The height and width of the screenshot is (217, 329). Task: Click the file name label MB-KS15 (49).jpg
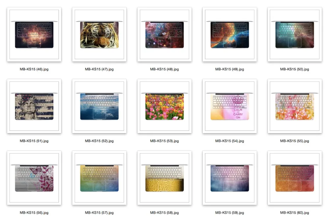(x=230, y=69)
